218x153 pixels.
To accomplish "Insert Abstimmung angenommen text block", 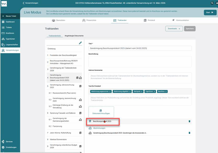I will tap(101, 92).
